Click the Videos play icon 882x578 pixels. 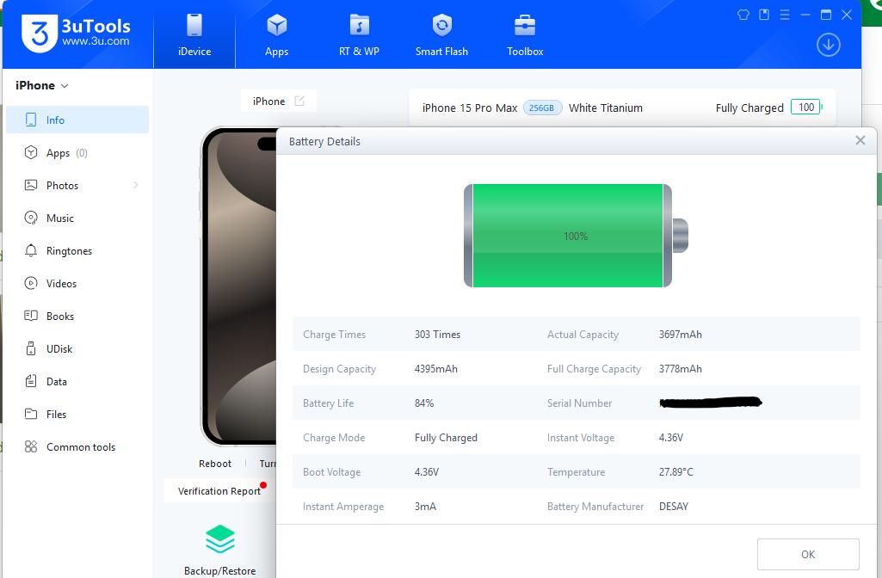31,283
